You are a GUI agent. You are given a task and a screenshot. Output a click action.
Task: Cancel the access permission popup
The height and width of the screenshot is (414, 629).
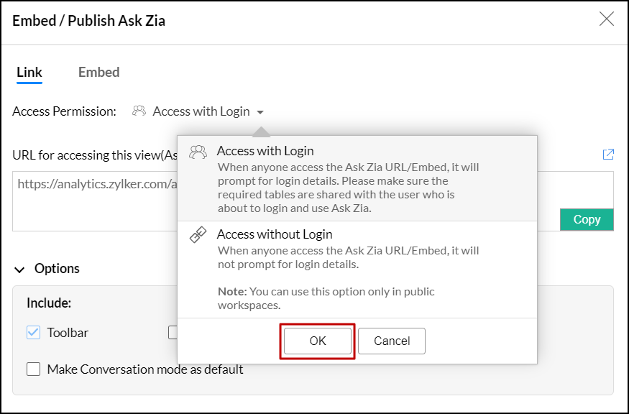392,341
